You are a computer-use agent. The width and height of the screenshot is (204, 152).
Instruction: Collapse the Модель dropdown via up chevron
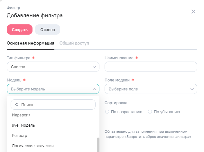coord(94,89)
